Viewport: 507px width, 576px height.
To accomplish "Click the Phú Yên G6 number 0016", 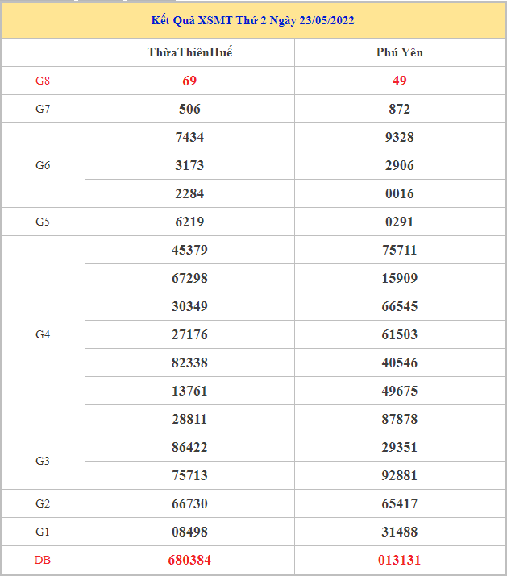I will click(x=399, y=193).
